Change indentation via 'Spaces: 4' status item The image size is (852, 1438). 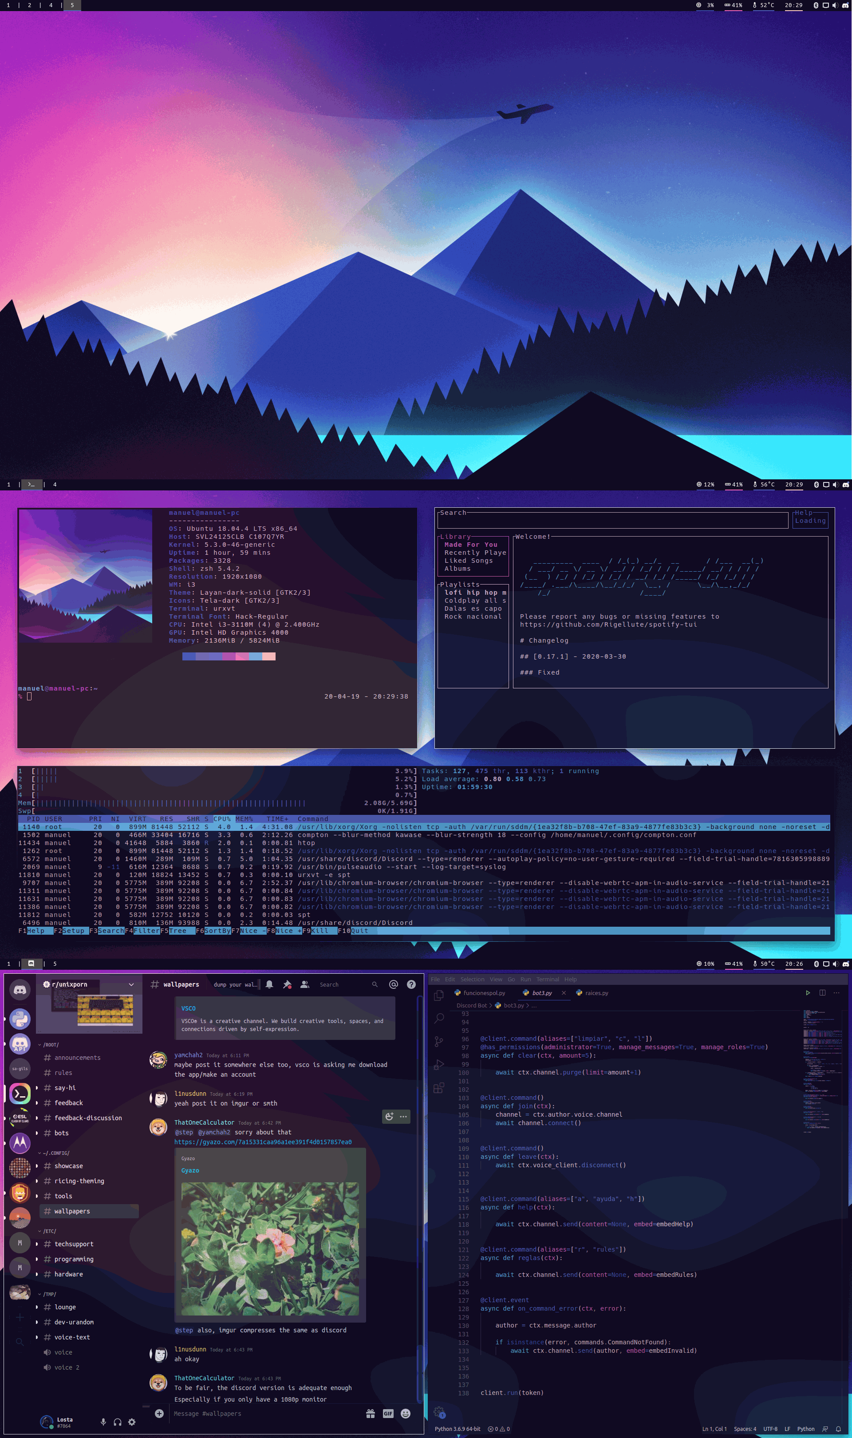(x=745, y=1429)
